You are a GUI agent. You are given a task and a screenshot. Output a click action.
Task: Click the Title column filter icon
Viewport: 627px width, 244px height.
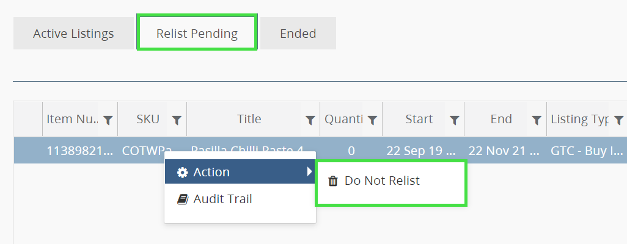(x=310, y=120)
